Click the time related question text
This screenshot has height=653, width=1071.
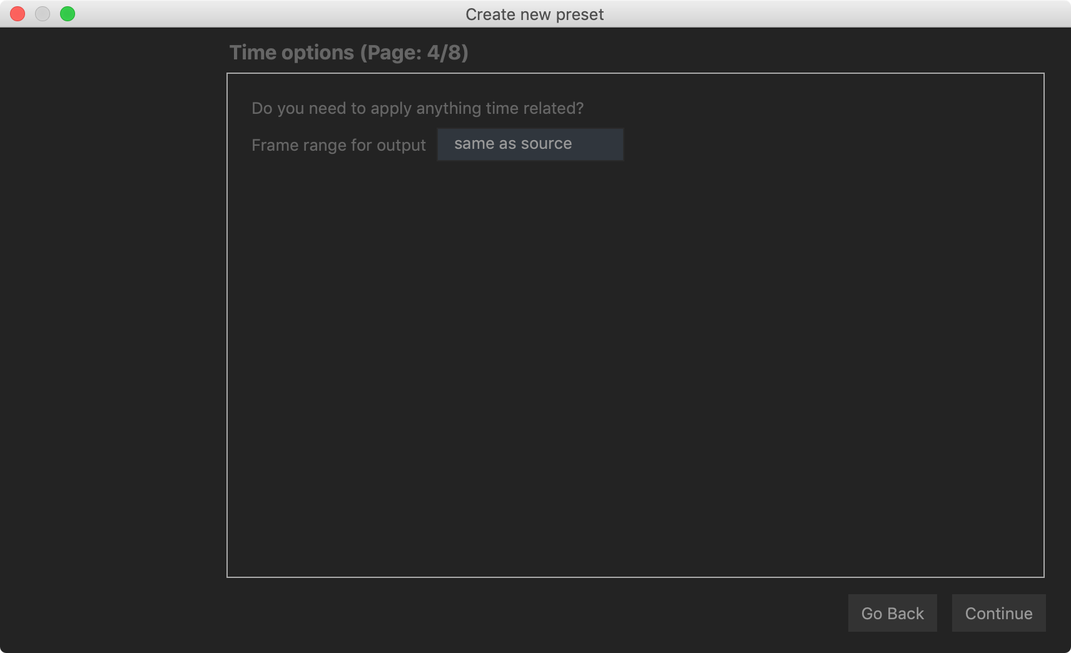(x=417, y=108)
